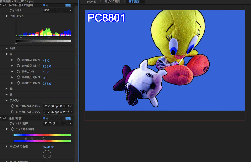Screen dimensions: 251x162
Task: Collapse the 赤 property group
Action: [7, 54]
